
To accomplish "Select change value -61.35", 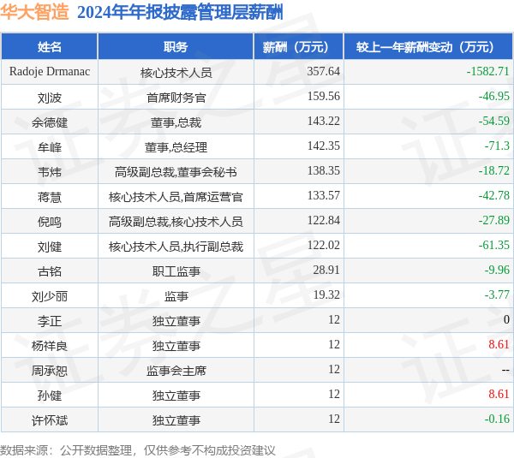I will (x=493, y=245).
